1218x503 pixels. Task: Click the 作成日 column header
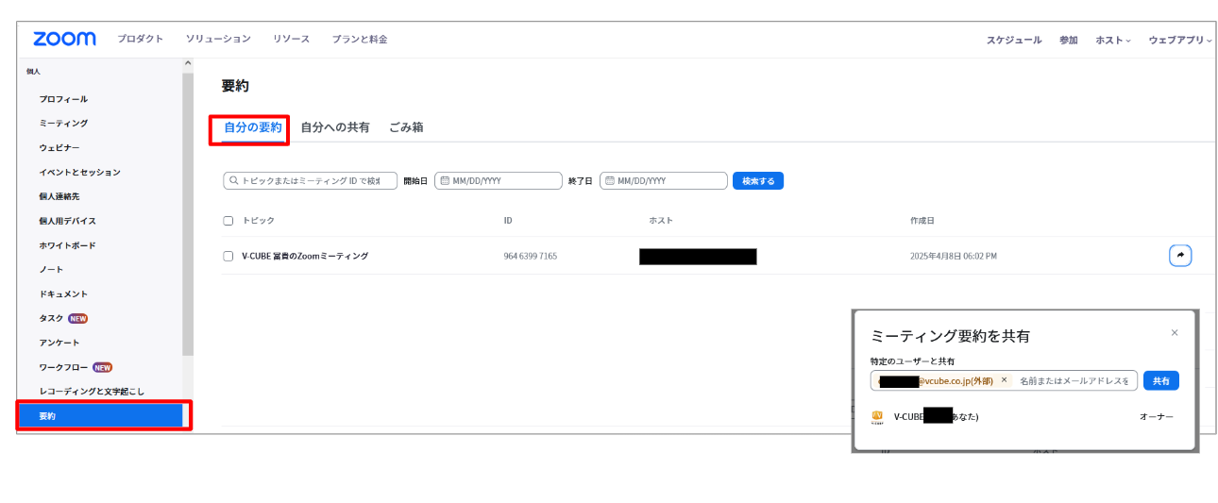[x=922, y=221]
